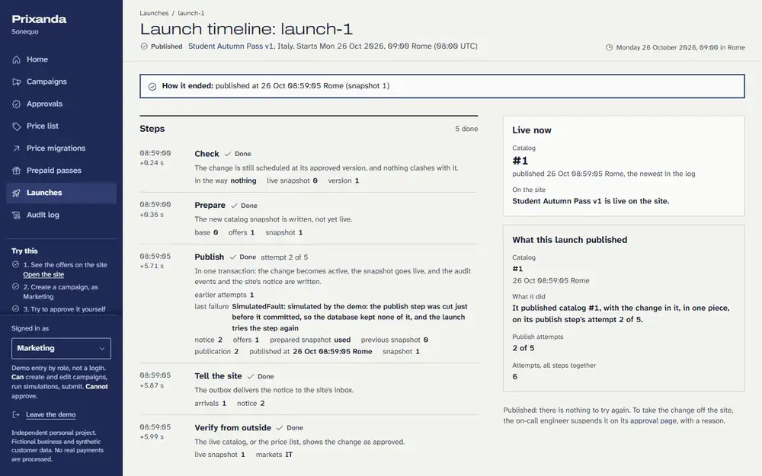Click the 'SimulatedFault' failure message
The image size is (762, 476).
click(350, 317)
